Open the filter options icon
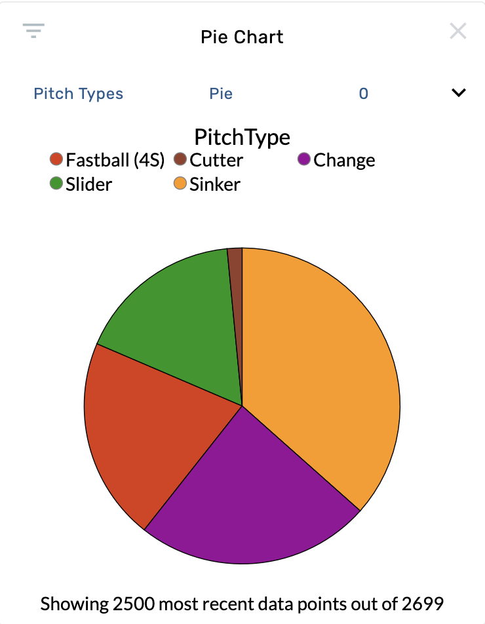485x624 pixels. (x=33, y=31)
